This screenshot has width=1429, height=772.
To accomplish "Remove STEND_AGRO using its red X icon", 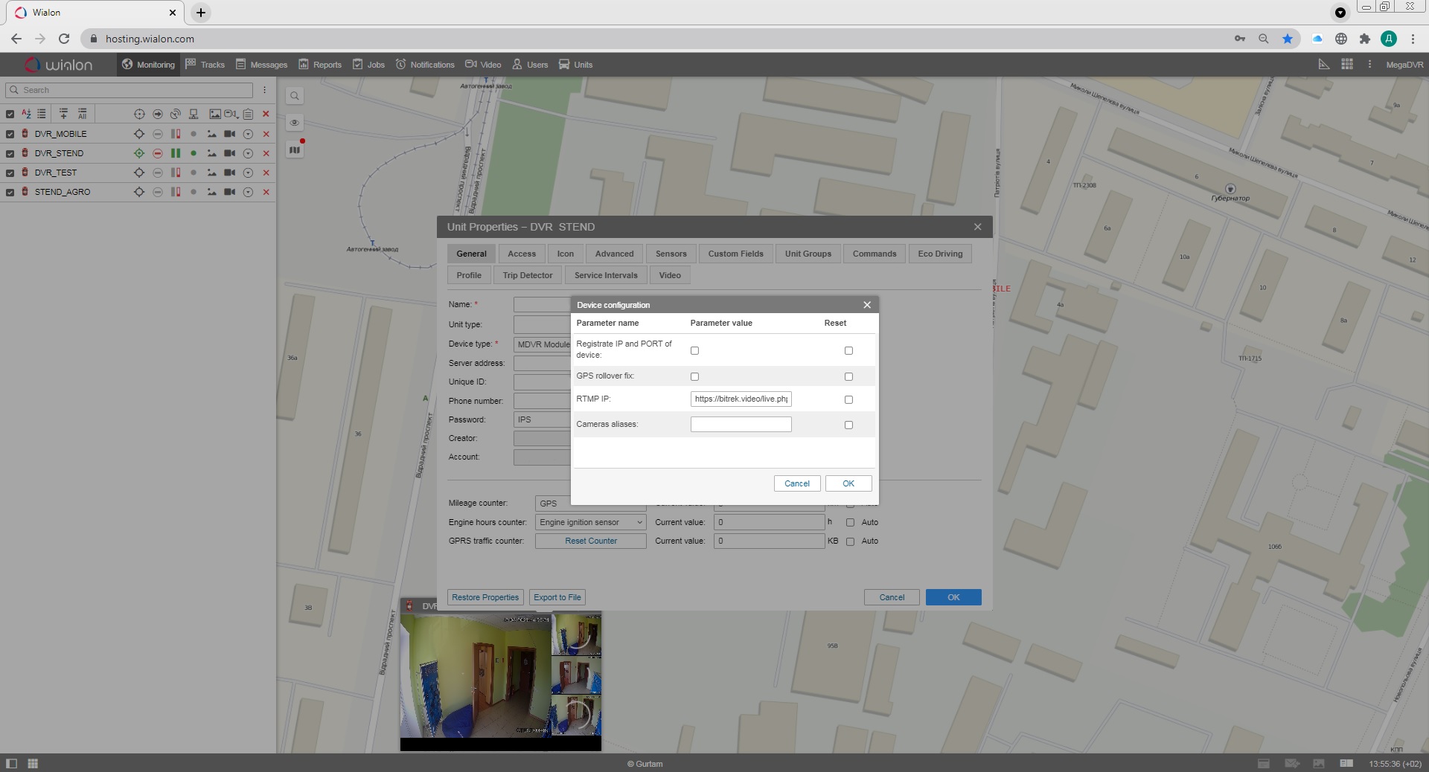I will point(266,192).
